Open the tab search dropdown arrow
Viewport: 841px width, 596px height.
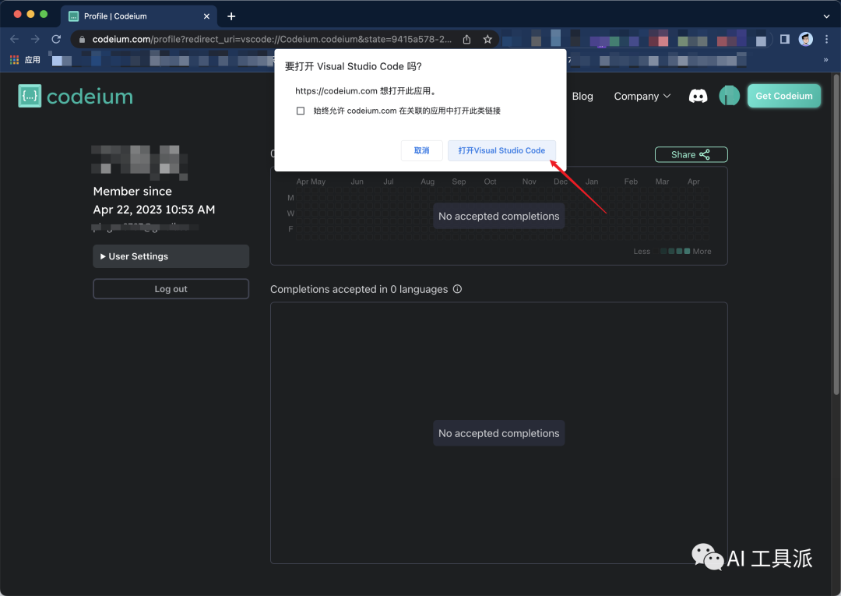tap(826, 16)
